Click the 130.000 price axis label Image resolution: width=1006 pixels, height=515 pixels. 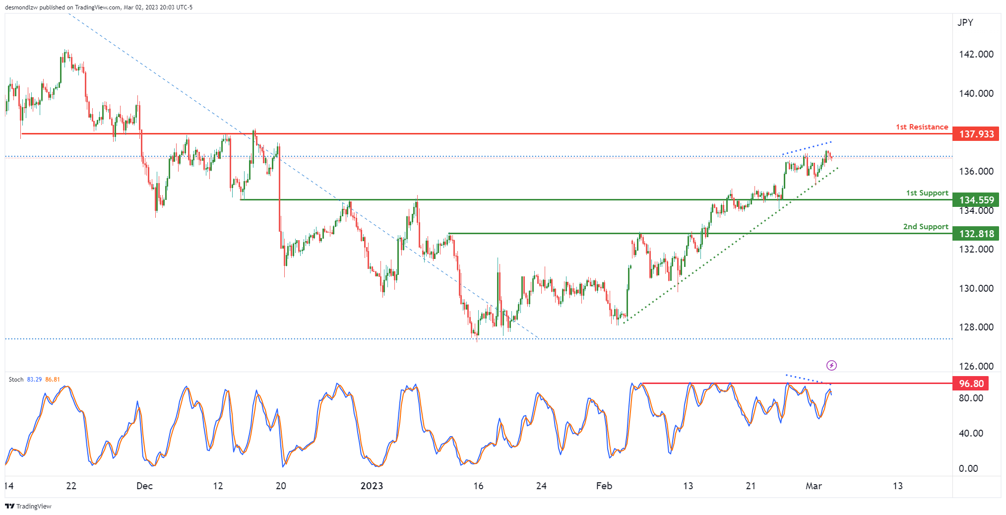tap(976, 288)
